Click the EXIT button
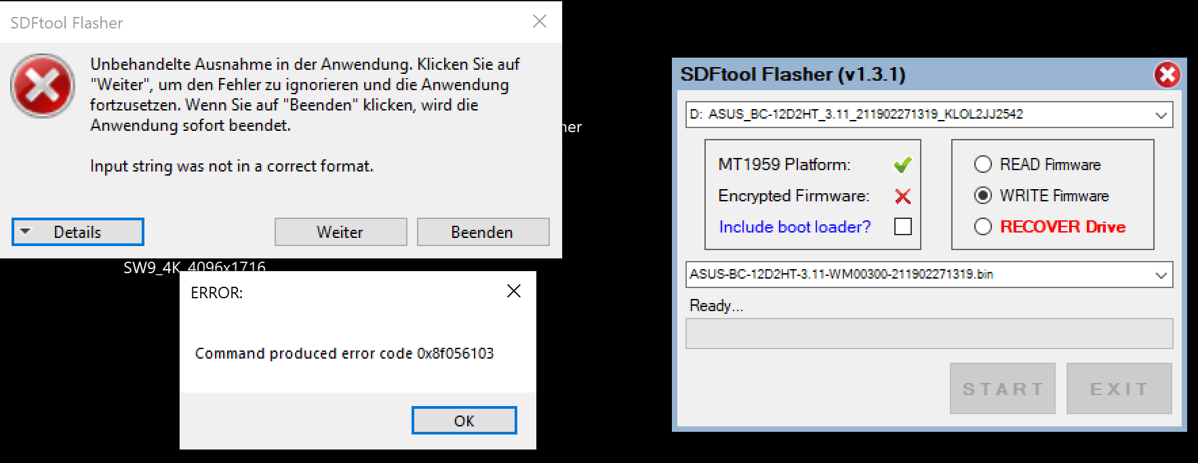The height and width of the screenshot is (463, 1198). click(x=1119, y=388)
